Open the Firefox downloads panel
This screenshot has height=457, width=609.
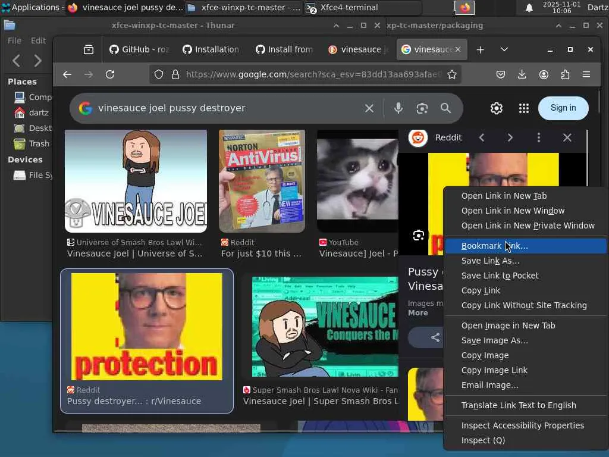pyautogui.click(x=522, y=74)
